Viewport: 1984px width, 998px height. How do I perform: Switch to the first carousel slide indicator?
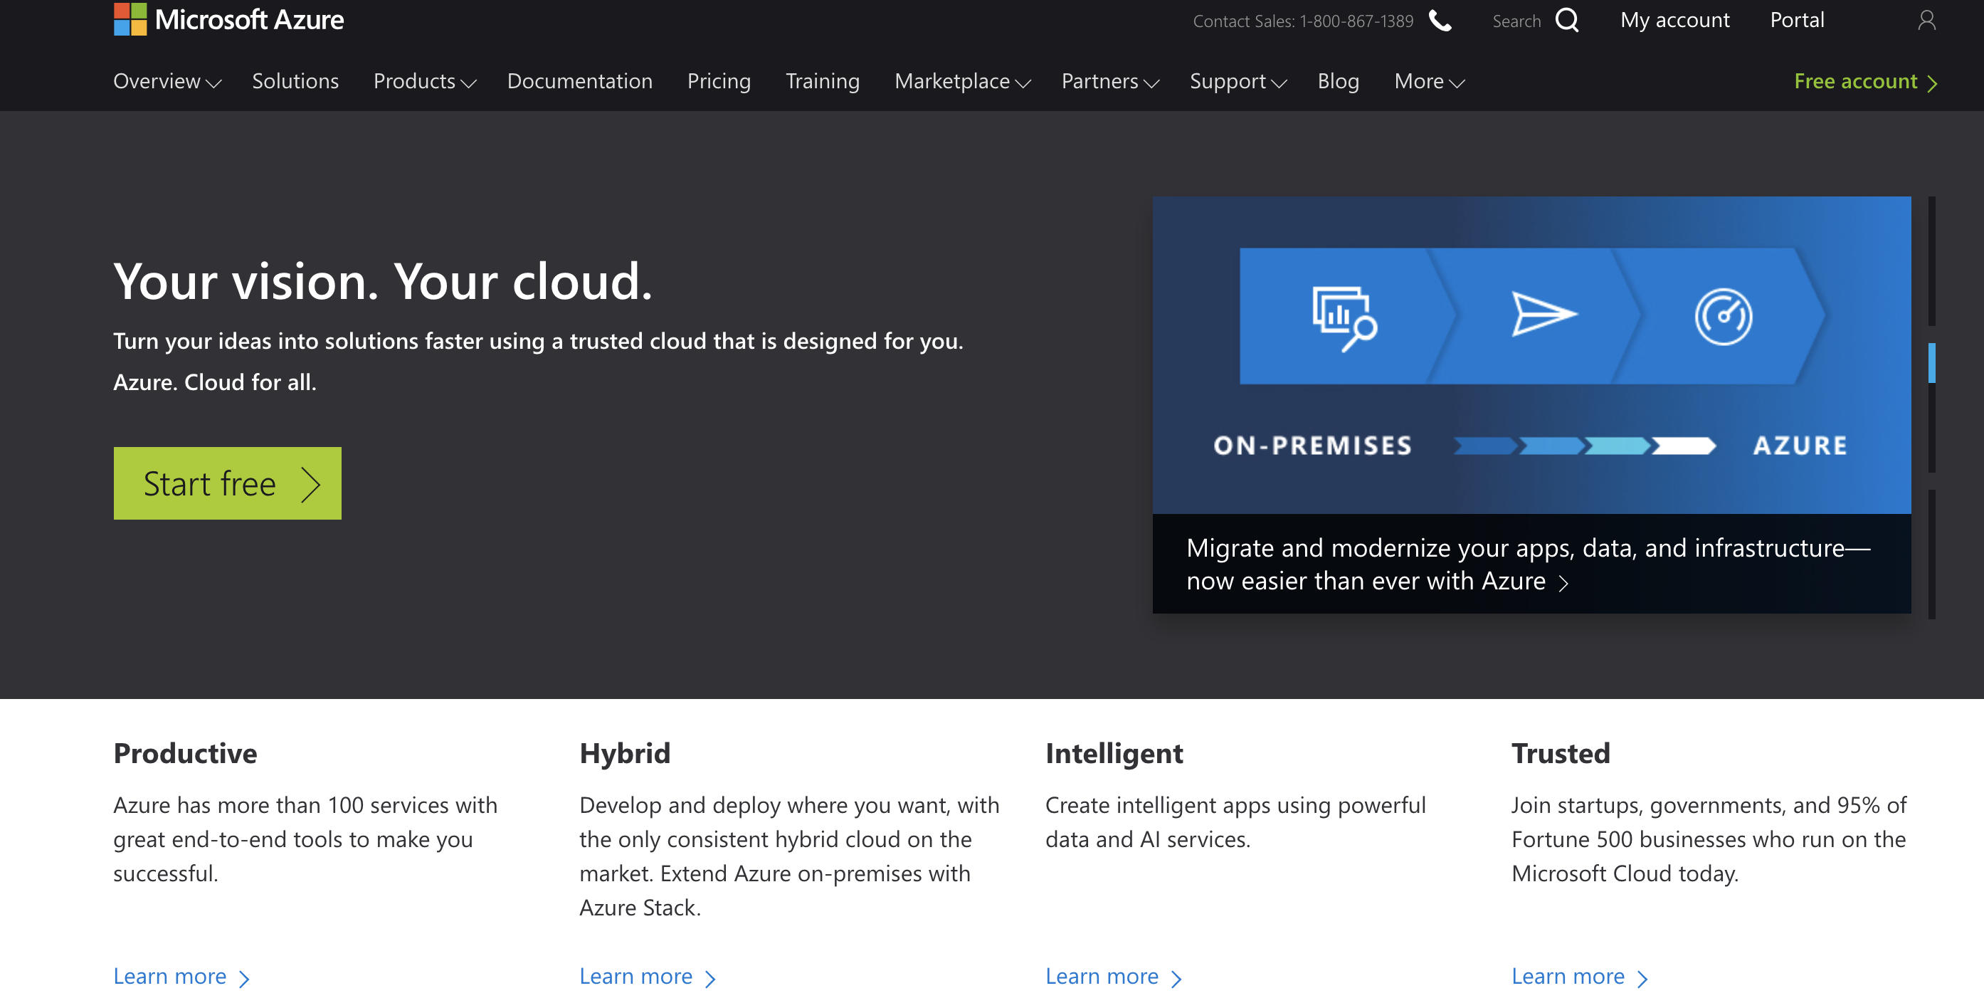(x=1931, y=261)
